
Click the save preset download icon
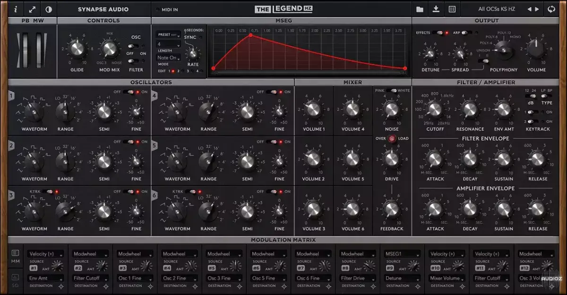[x=436, y=9]
